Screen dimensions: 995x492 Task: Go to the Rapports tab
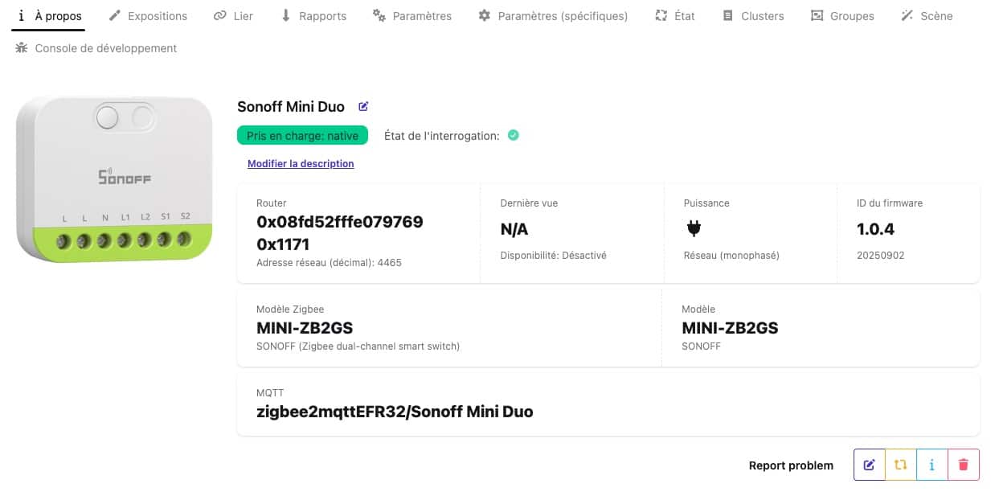(x=313, y=16)
